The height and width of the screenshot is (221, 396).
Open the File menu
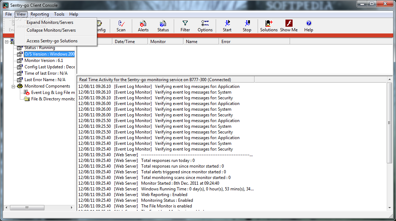(x=9, y=14)
